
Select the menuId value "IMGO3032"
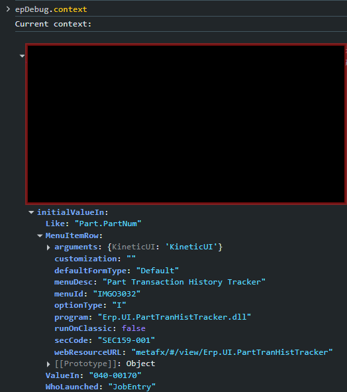117,294
